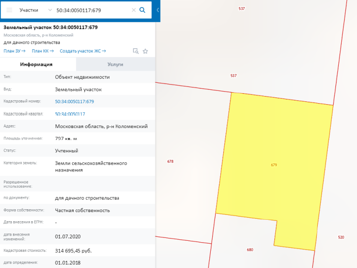357x268 pixels.
Task: Open cadastral quarter 50:34:0050117 link
Action: (70, 114)
